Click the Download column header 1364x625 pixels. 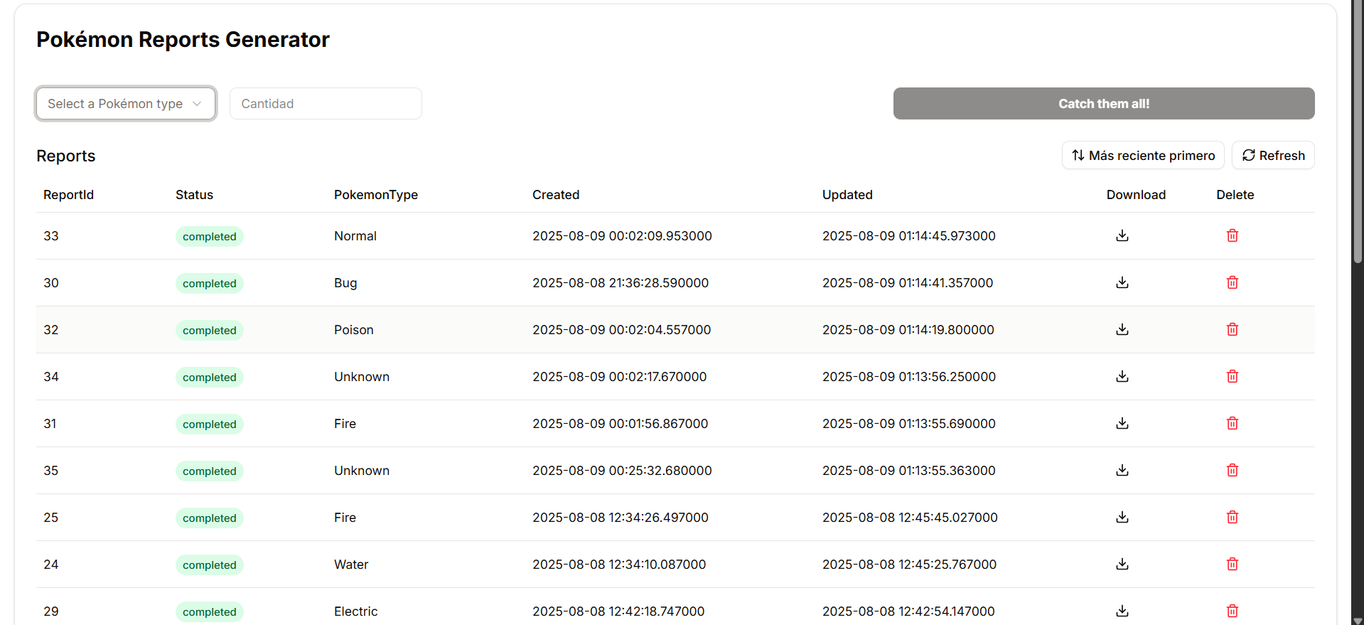(1136, 195)
